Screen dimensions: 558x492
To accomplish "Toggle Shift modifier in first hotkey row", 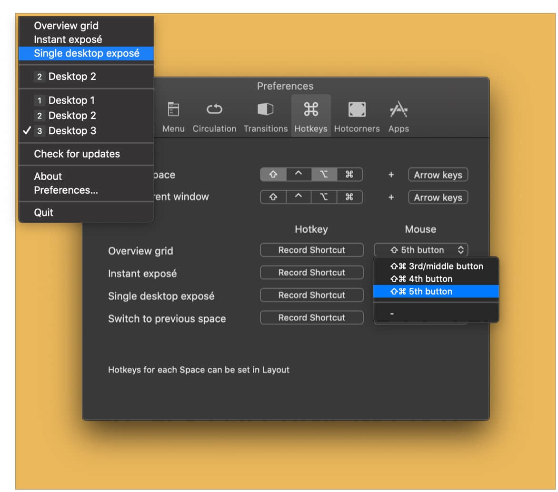I will coord(273,175).
